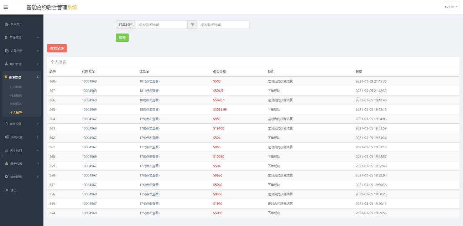Screen dimensions: 463x226
Task: Click the $1920 amount cell
Action: coord(218,204)
